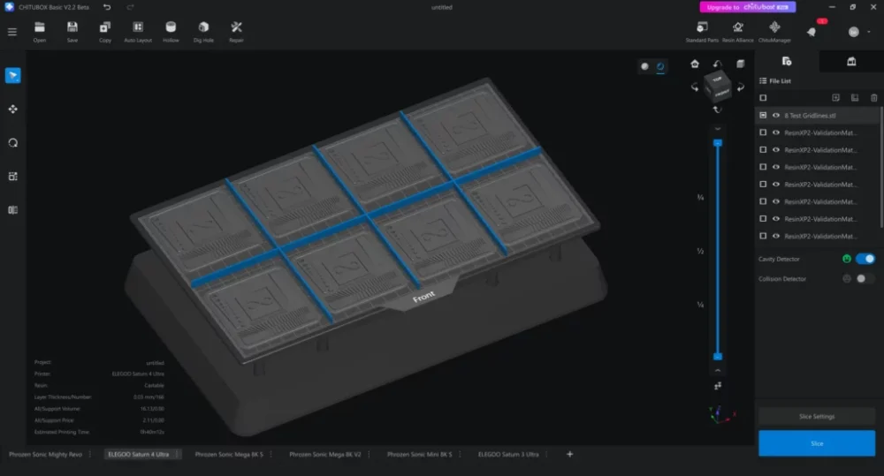The height and width of the screenshot is (476, 884).
Task: Open ChituManager from the top bar
Action: pos(774,32)
